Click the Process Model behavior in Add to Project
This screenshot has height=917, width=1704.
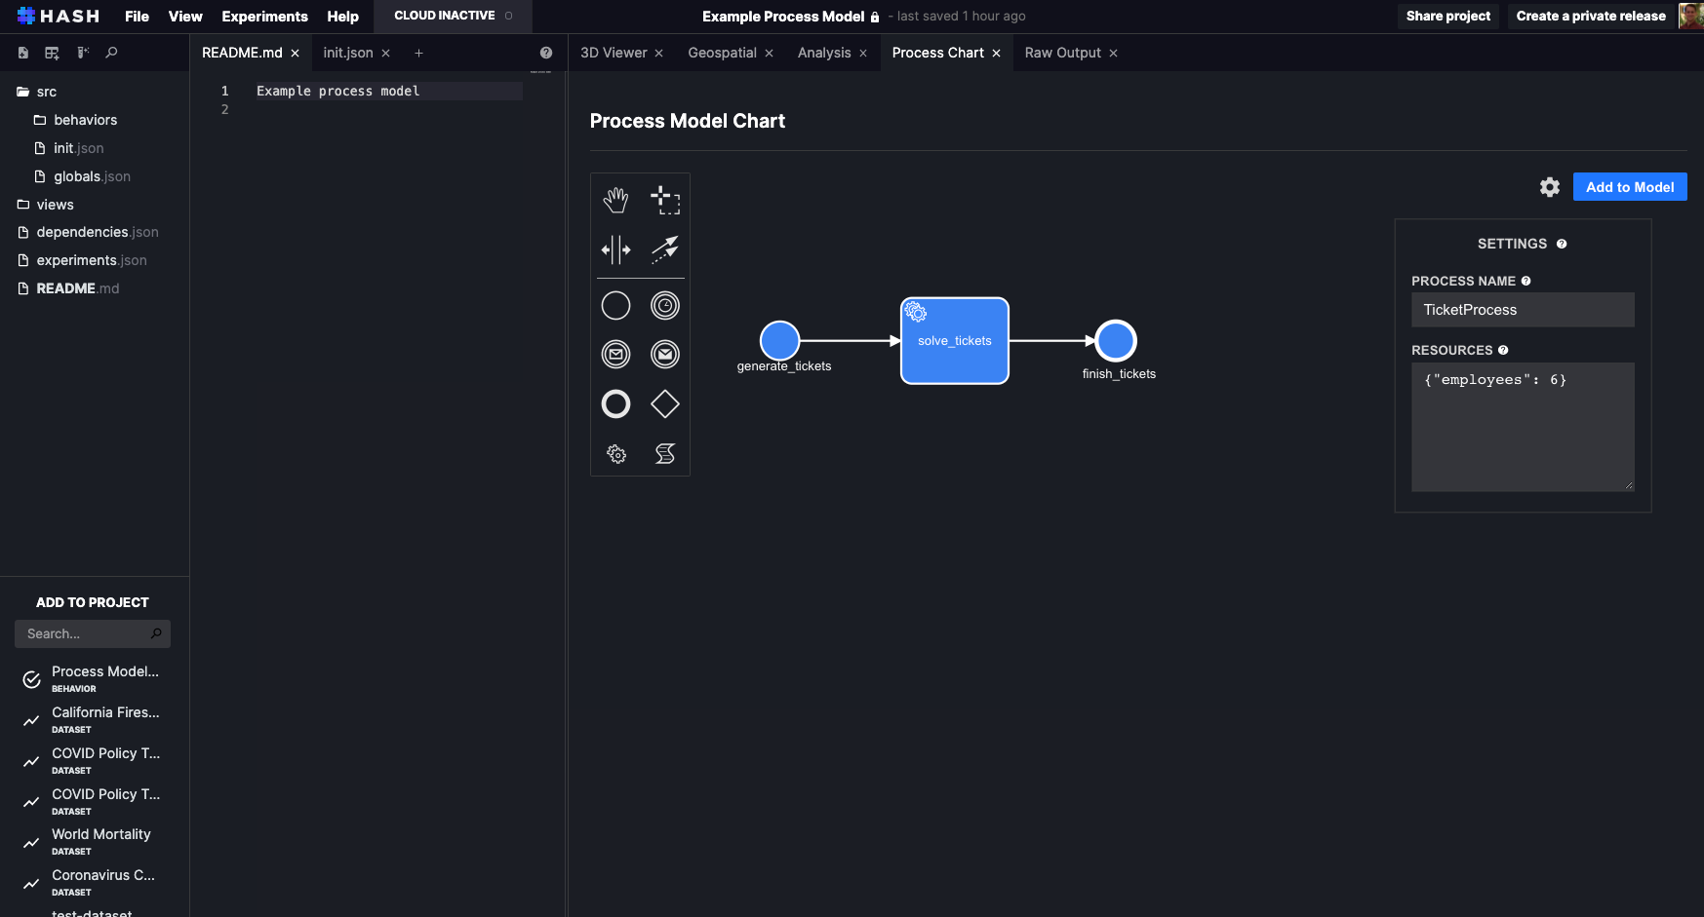(x=93, y=677)
